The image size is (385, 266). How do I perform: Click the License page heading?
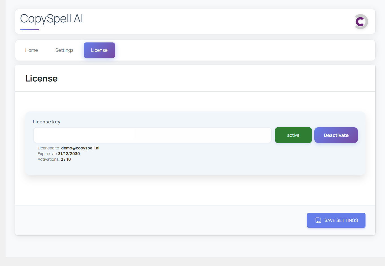pos(42,78)
